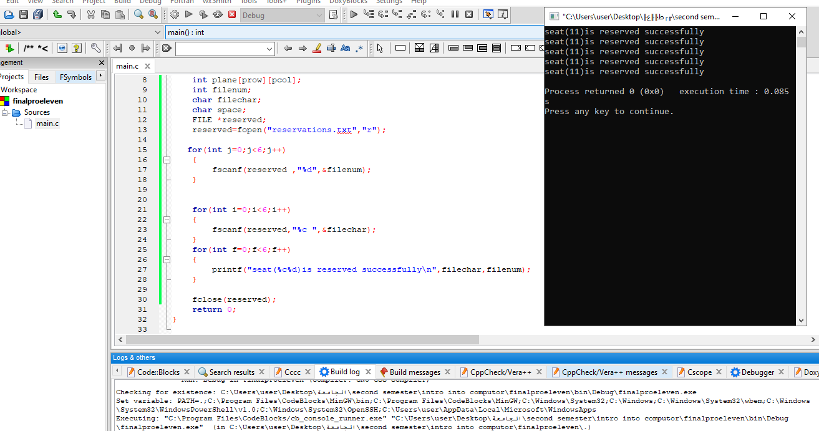
Task: Click the logs tabs scroll left arrow
Action: [117, 371]
